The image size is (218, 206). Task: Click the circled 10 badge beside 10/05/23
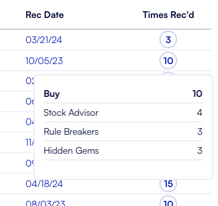168,60
